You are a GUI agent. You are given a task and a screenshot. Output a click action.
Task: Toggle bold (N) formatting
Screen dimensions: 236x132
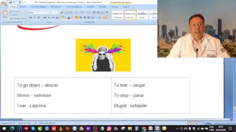click(x=31, y=18)
